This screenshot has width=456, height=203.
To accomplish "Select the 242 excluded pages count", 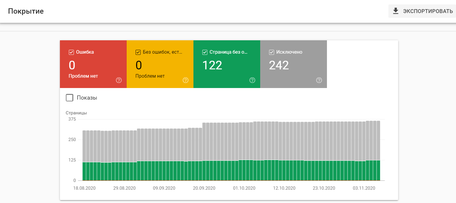I will (x=279, y=65).
